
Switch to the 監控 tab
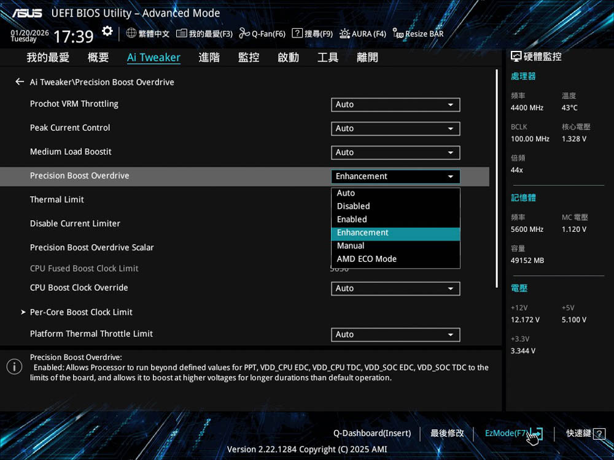[249, 58]
